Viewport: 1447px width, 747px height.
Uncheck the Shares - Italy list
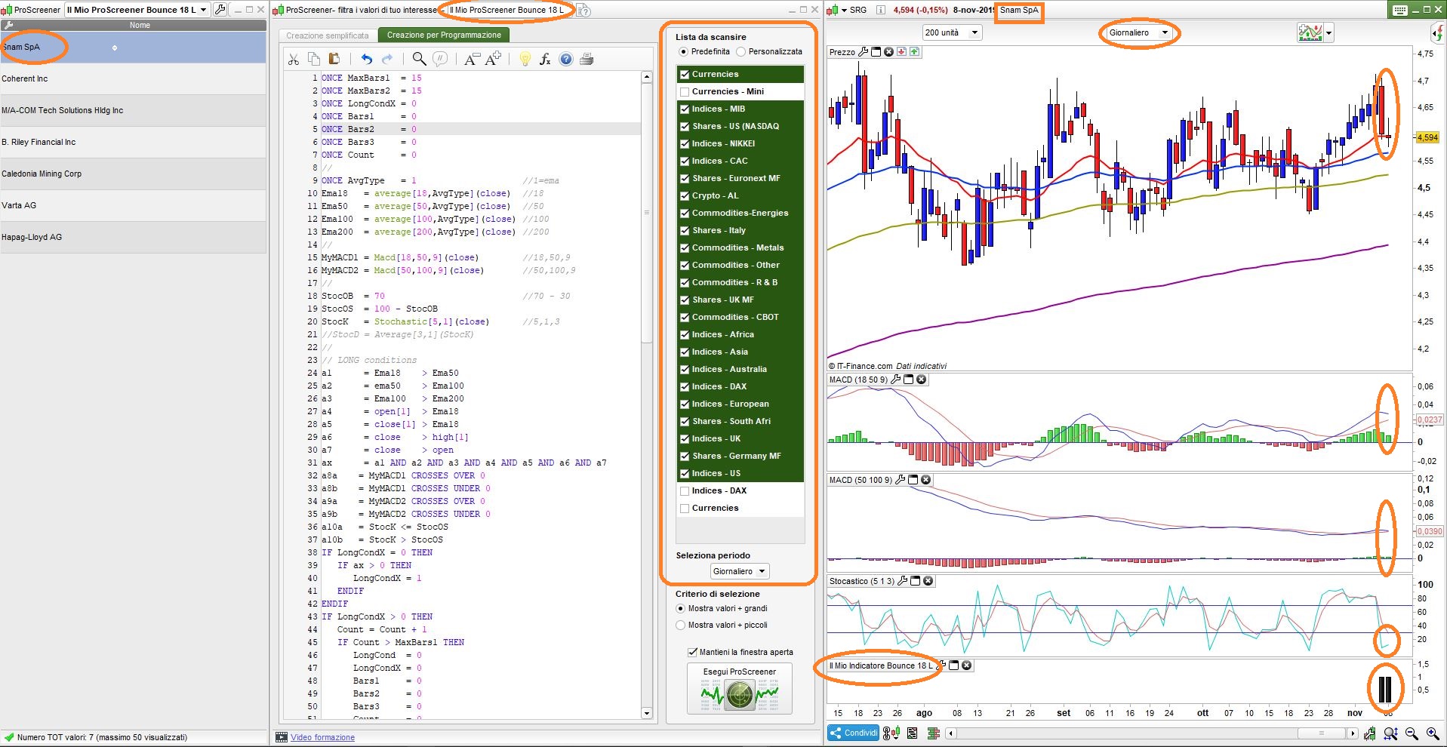[685, 230]
